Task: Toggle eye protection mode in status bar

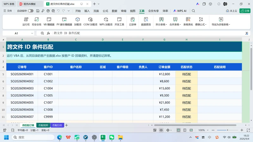Action: pyautogui.click(x=161, y=130)
